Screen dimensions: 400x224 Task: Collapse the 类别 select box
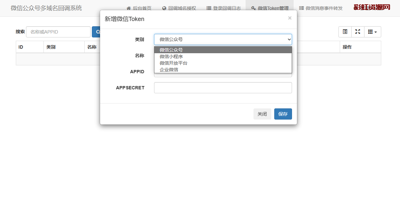tap(223, 39)
